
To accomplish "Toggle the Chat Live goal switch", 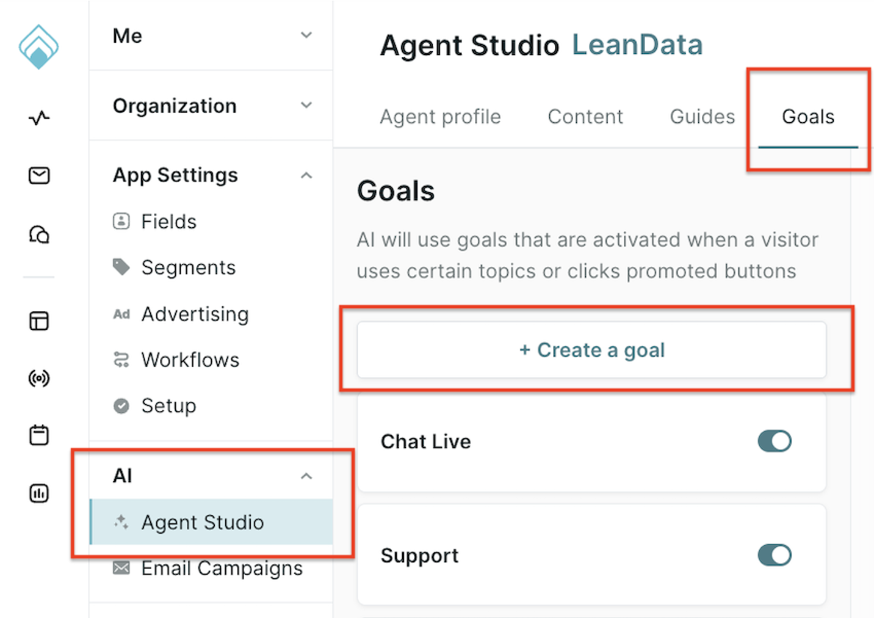I will click(x=774, y=441).
